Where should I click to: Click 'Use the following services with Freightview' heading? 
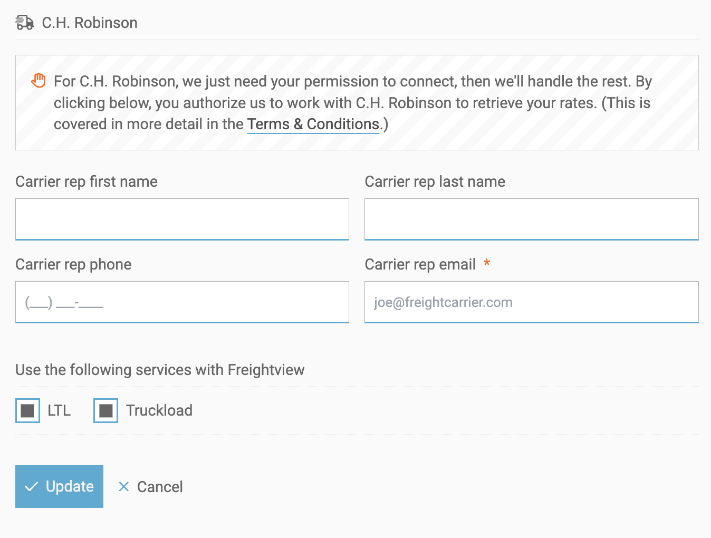[x=160, y=370]
